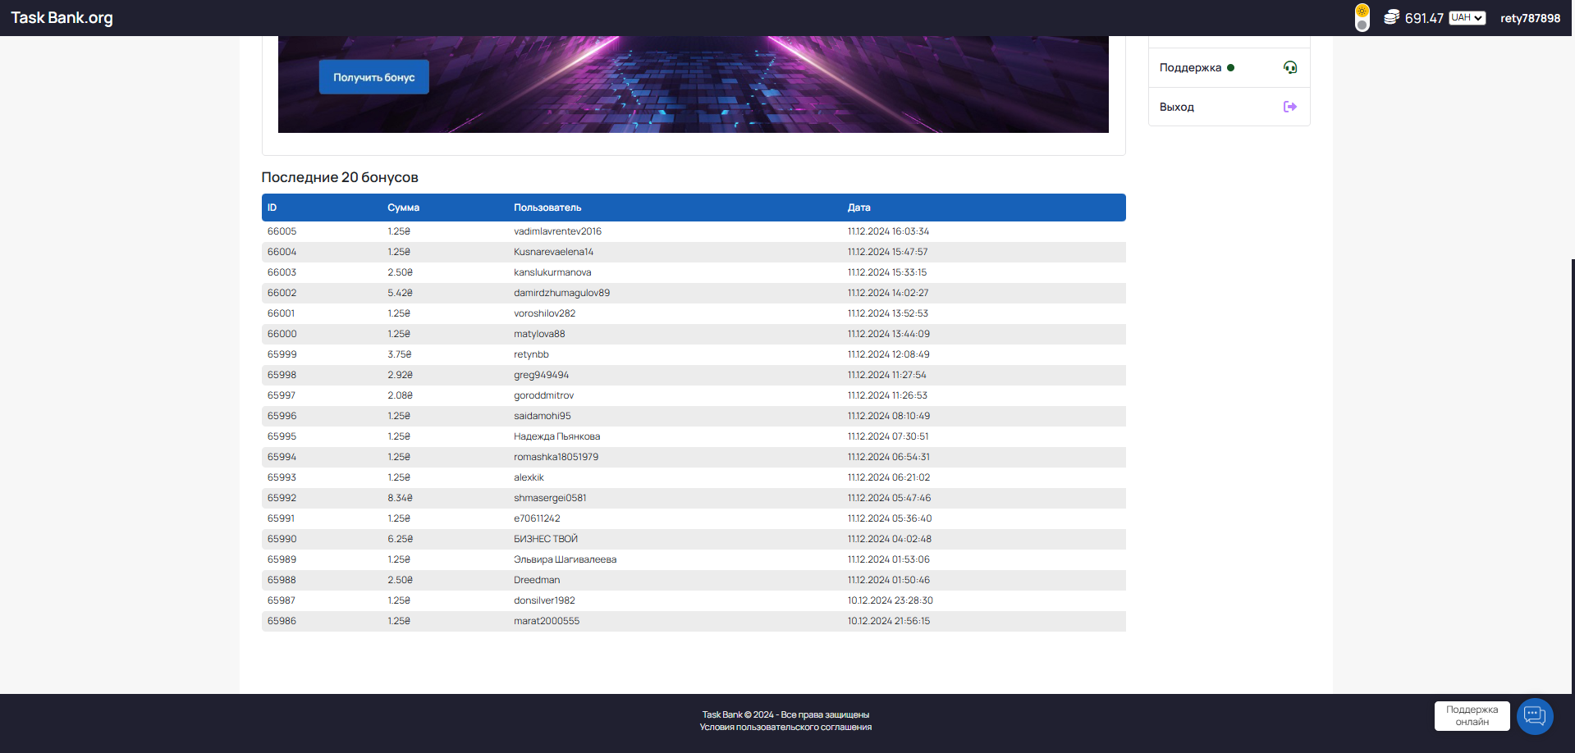Select user saidamohi95
1575x753 pixels.
542,416
